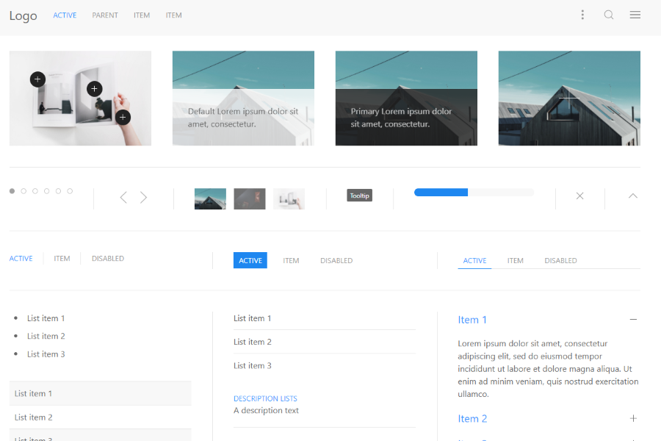Image resolution: width=661 pixels, height=441 pixels.
Task: Click the plus marker on the magazine's middle page
Action: pos(95,89)
